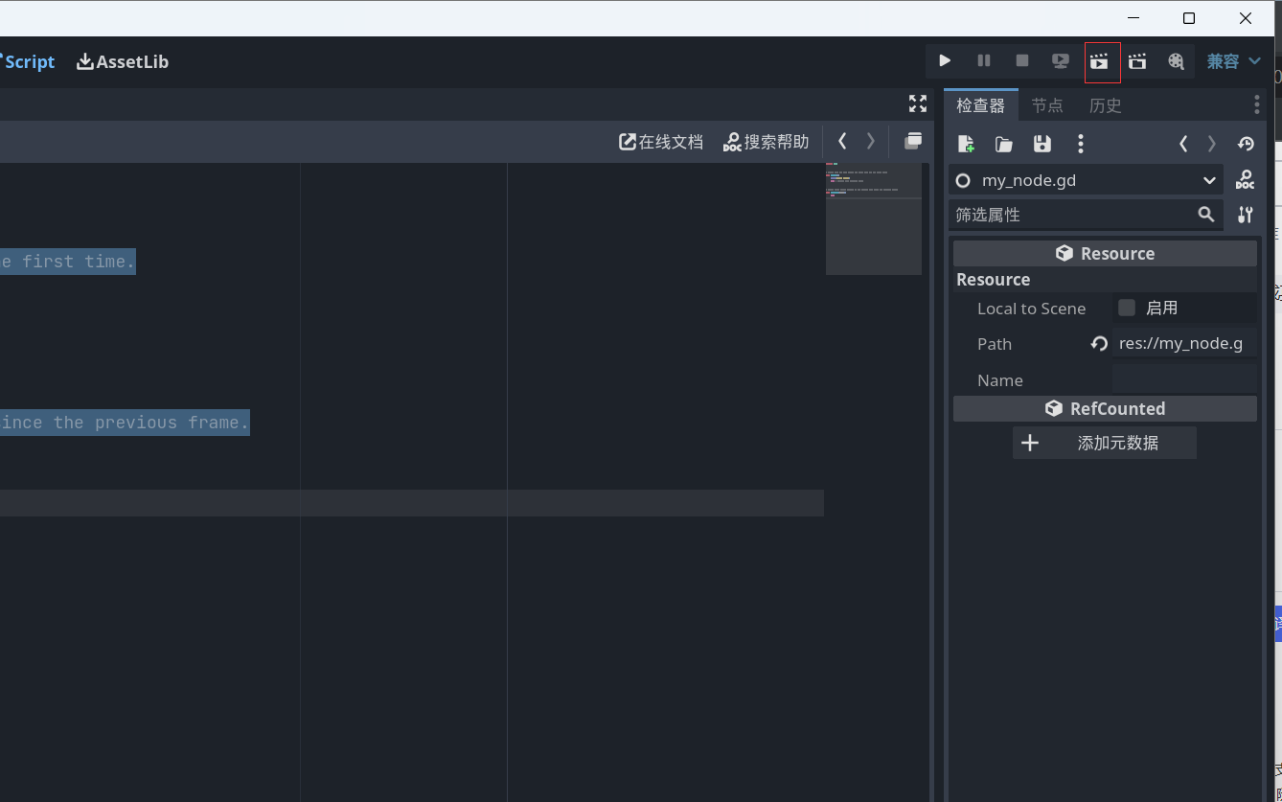The width and height of the screenshot is (1282, 802).
Task: Pause the running project
Action: [x=984, y=61]
